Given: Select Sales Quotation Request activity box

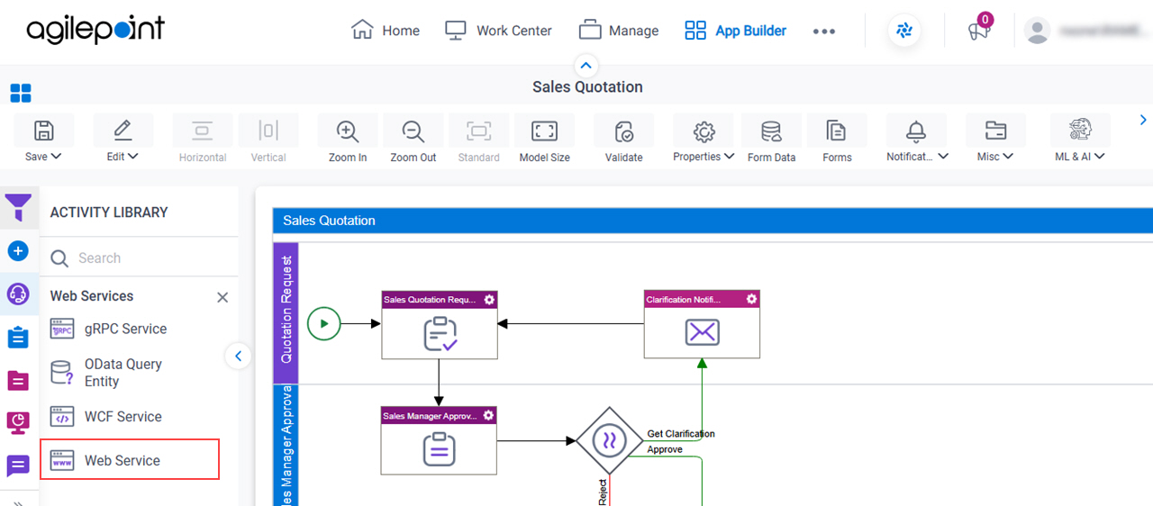Looking at the screenshot, I should pos(440,325).
